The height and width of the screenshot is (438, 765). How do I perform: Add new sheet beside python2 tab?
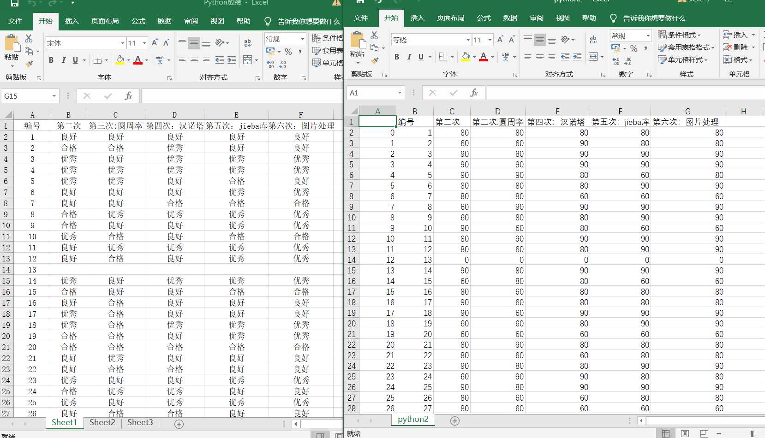pos(455,420)
